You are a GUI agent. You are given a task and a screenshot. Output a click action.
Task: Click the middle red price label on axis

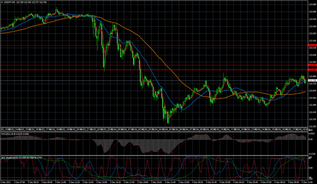click(312, 65)
